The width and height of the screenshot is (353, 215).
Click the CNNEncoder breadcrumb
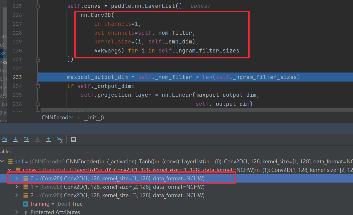[x=57, y=117]
